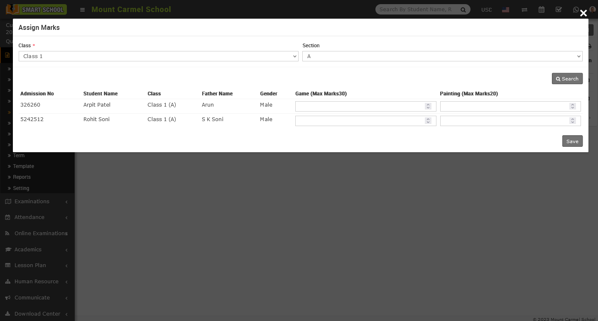Click the stepper on Arpit Patel's Game marks
Viewport: 598px width, 321px height.
428,107
